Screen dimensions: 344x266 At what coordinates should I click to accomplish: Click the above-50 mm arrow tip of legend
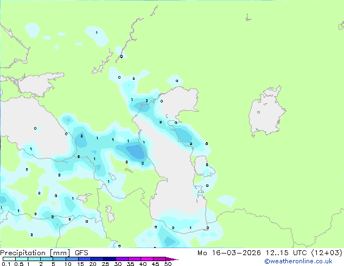pyautogui.click(x=172, y=259)
